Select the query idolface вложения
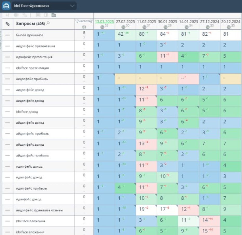 [30, 232]
